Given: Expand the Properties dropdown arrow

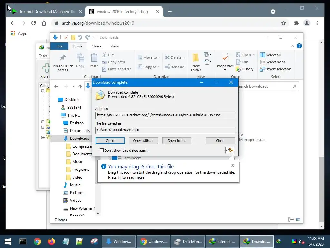Looking at the screenshot, I should pos(225,70).
